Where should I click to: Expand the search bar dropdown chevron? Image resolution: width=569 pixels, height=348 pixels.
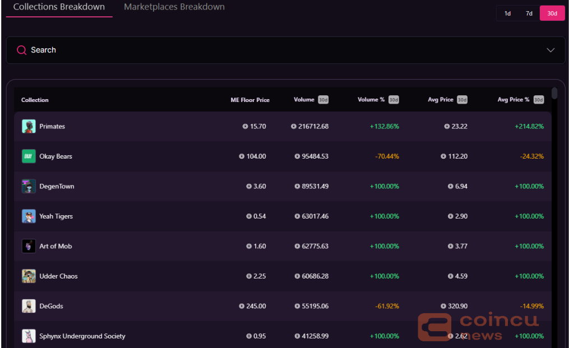(551, 50)
